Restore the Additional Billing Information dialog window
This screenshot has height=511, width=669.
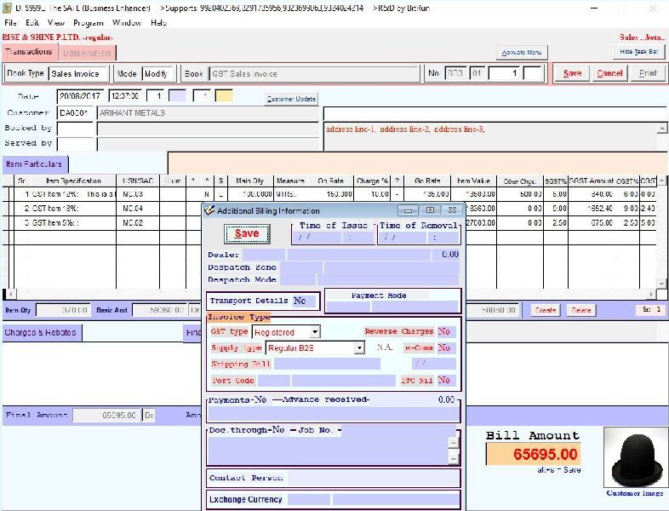430,210
